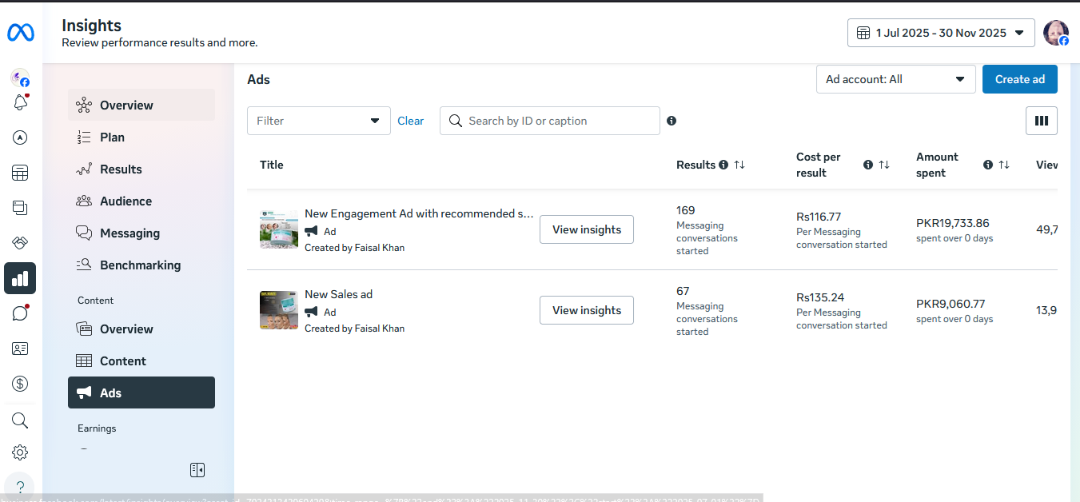This screenshot has width=1080, height=502.
Task: Open the Filter dropdown
Action: [318, 121]
